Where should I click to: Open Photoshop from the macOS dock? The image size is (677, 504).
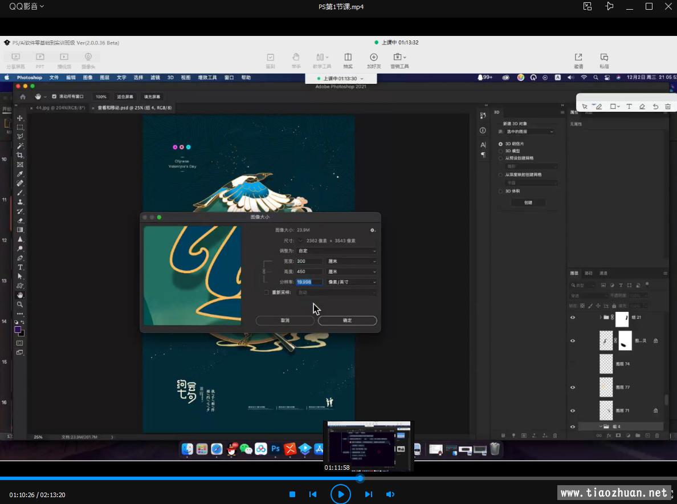pyautogui.click(x=275, y=449)
